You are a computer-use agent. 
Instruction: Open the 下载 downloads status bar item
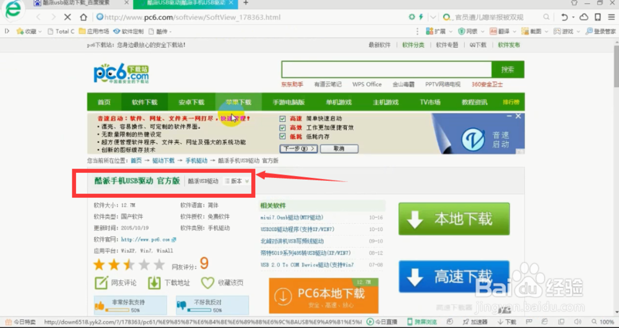[507, 322]
